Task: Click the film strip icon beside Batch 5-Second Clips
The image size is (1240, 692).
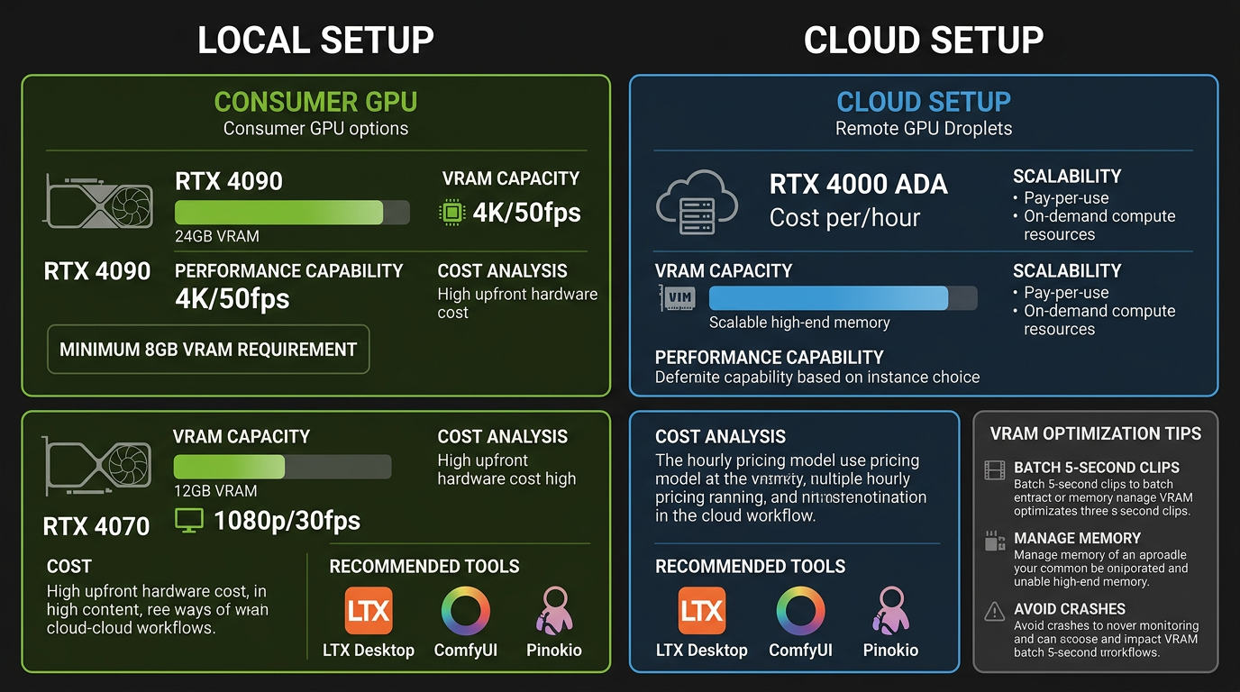Action: click(995, 469)
